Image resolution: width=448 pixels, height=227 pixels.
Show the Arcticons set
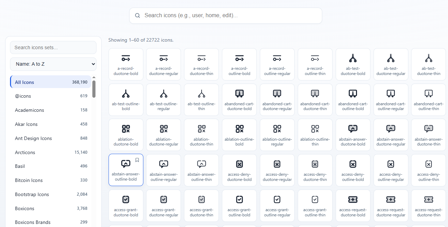51,152
